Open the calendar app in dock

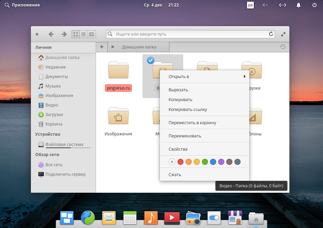[x=130, y=218]
